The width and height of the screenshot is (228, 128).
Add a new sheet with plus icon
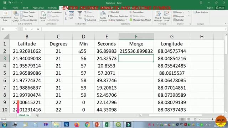[38, 115]
